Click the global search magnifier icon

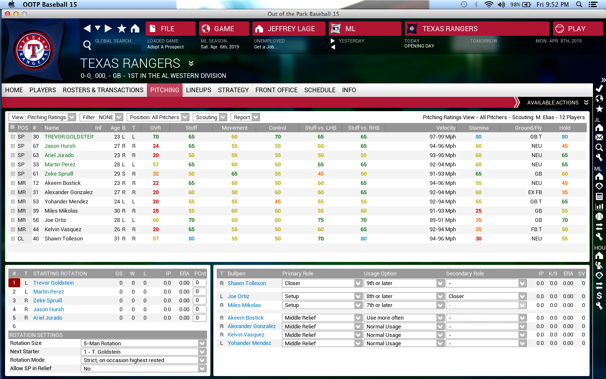[x=87, y=45]
